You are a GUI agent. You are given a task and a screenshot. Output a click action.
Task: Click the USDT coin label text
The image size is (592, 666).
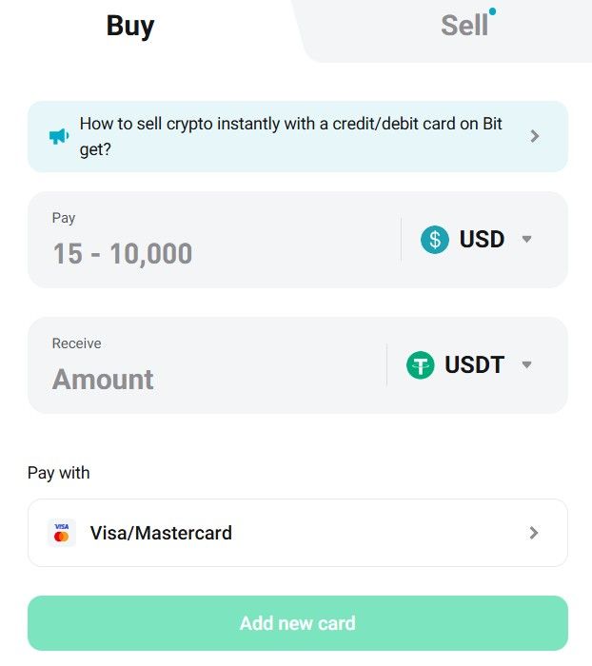(x=474, y=364)
